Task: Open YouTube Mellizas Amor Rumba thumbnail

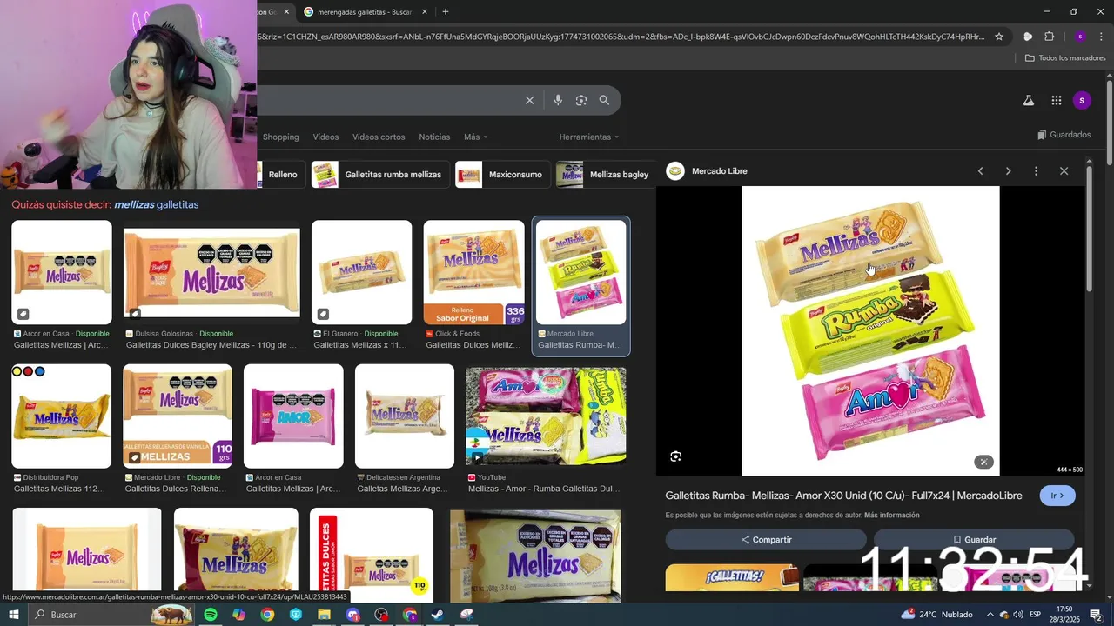Action: point(546,416)
